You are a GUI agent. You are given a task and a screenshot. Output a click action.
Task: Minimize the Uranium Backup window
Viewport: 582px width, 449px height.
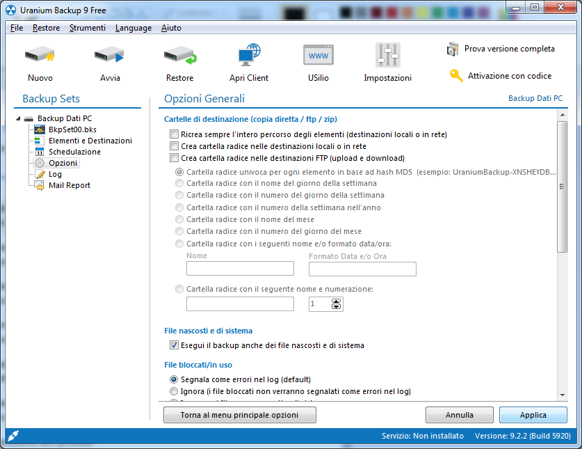click(x=515, y=8)
